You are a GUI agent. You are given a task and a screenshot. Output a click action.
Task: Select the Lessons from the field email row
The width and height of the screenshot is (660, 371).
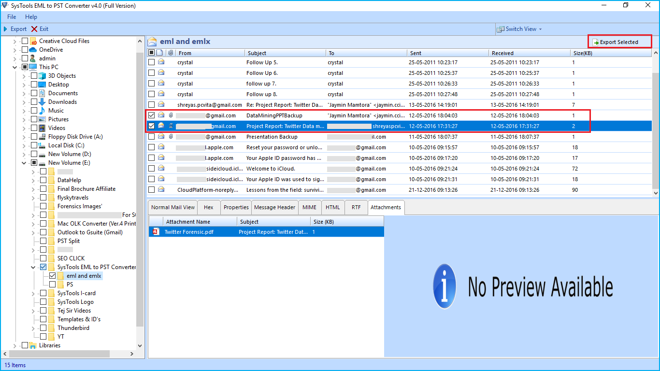pyautogui.click(x=400, y=190)
